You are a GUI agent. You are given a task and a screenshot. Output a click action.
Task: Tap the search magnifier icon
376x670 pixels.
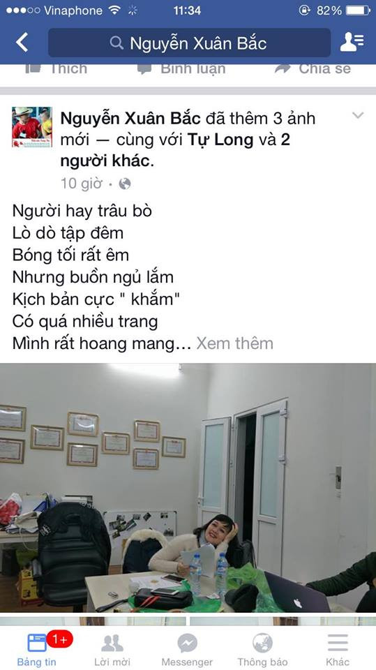click(x=116, y=43)
